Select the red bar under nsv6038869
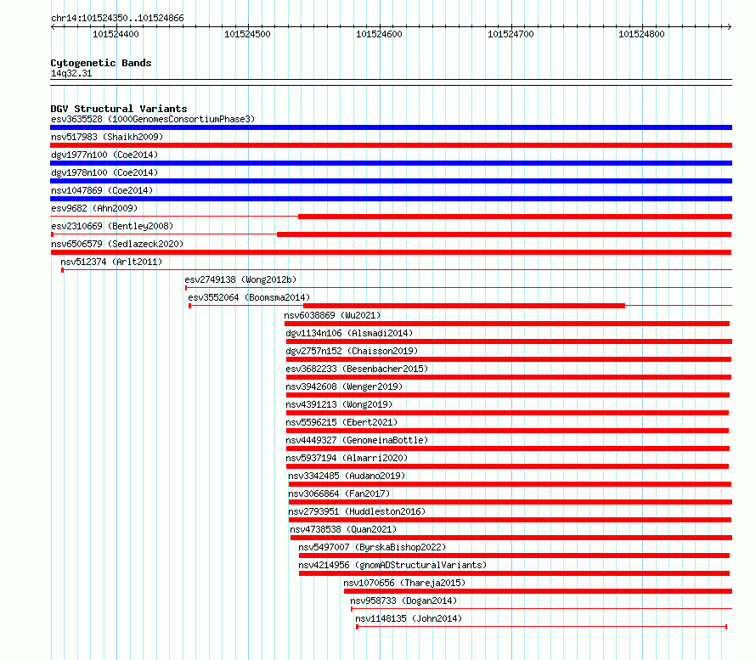Viewport: 756px width, 660px height. (x=507, y=324)
